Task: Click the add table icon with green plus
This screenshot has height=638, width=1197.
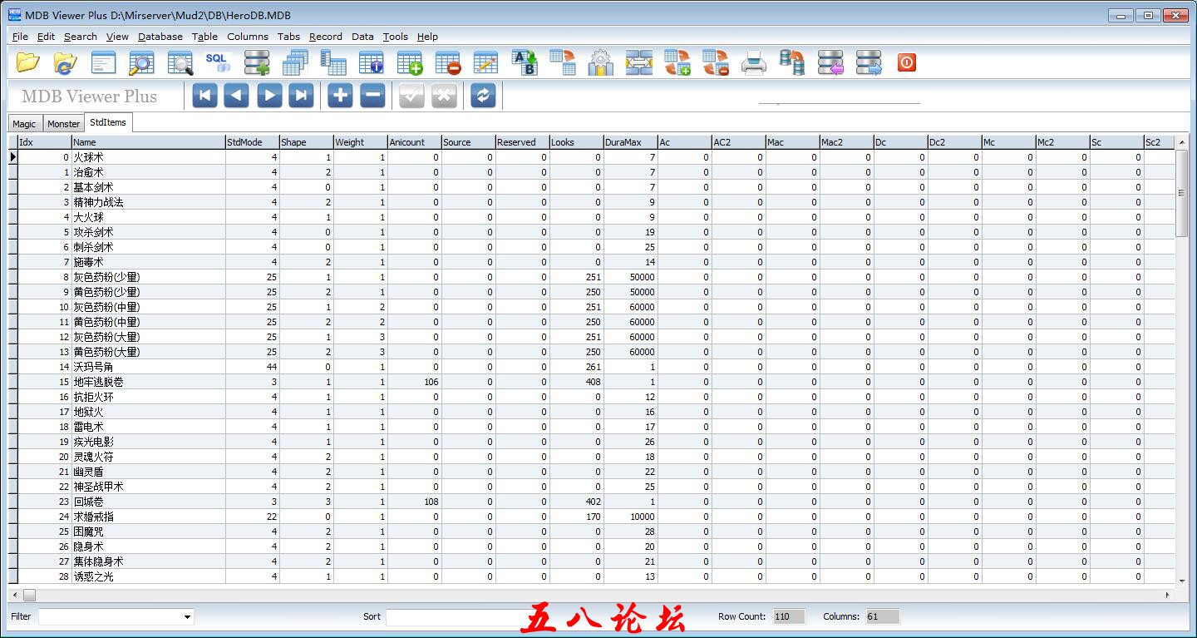Action: click(x=409, y=62)
